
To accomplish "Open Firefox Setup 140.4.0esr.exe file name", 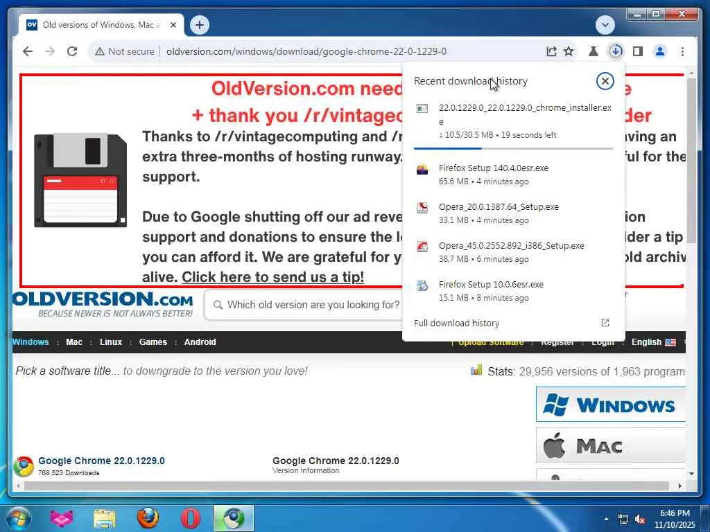I will pos(494,168).
